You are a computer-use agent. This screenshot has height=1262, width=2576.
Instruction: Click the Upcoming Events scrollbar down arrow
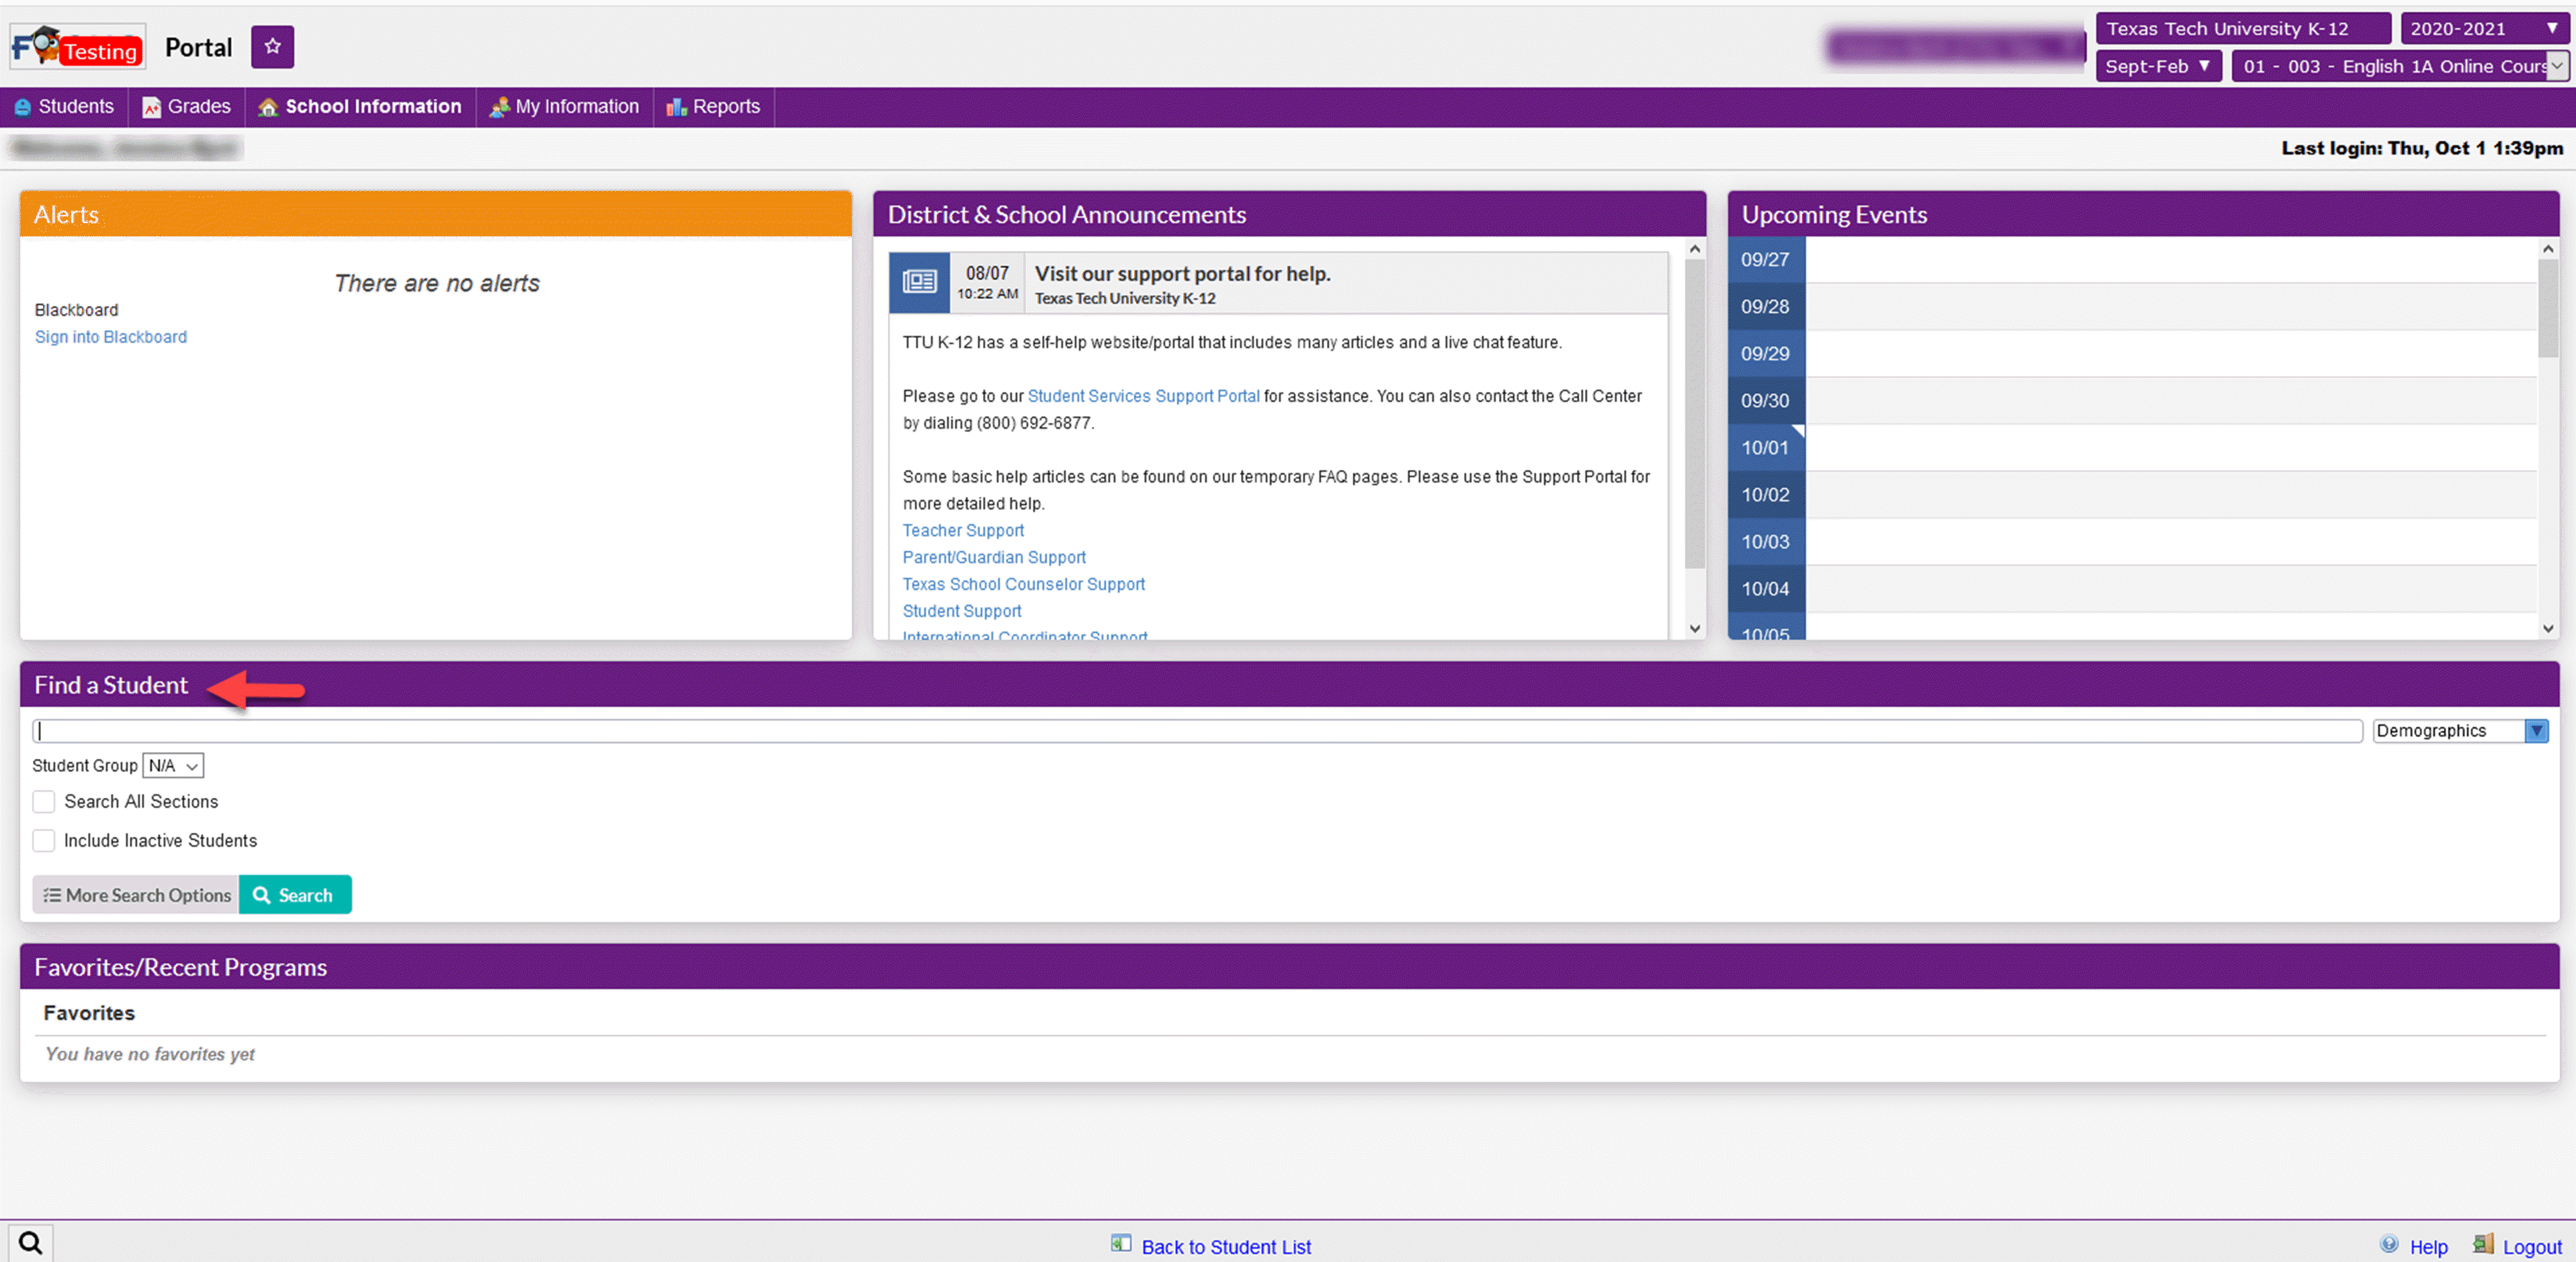pos(2548,630)
